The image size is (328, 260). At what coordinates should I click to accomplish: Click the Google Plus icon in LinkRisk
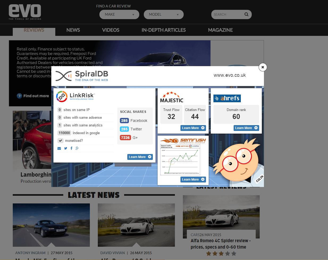[x=77, y=148]
